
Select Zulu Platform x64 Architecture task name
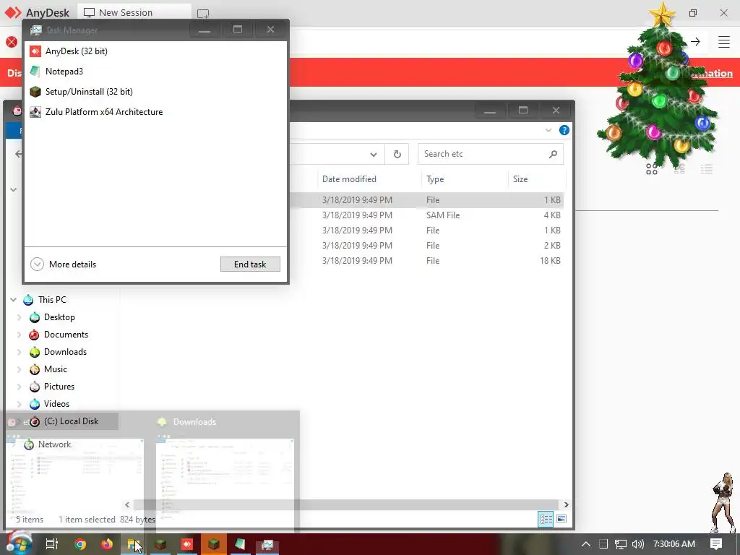coord(104,112)
